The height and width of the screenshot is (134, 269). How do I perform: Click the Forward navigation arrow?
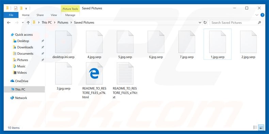(16, 23)
